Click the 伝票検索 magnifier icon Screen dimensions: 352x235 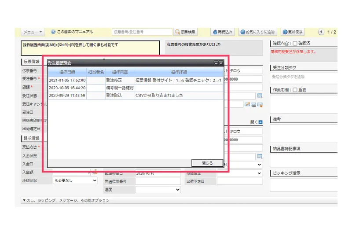click(178, 32)
